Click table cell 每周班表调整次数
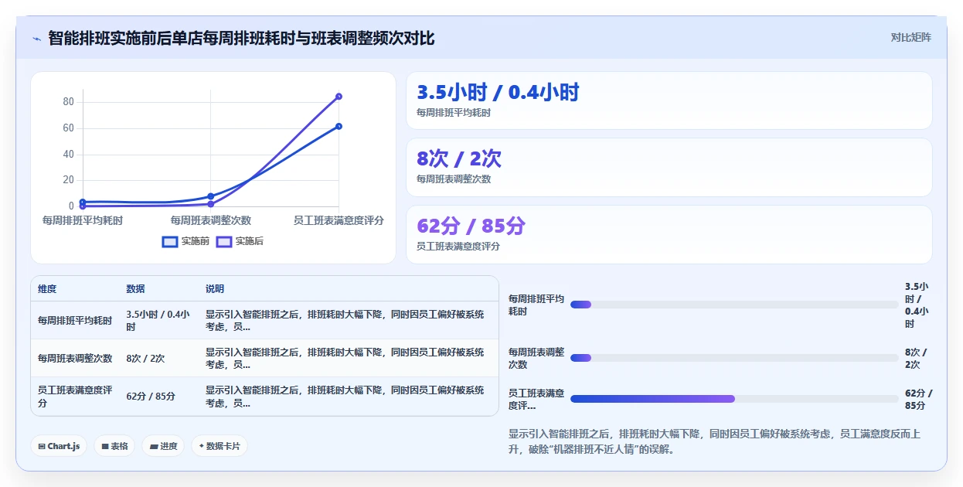Screen dimensions: 963x487 pos(75,358)
